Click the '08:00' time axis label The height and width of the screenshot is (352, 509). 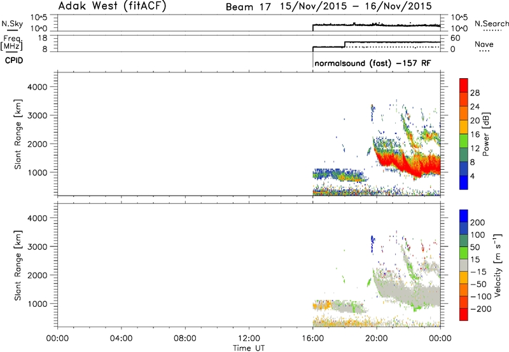(185, 339)
